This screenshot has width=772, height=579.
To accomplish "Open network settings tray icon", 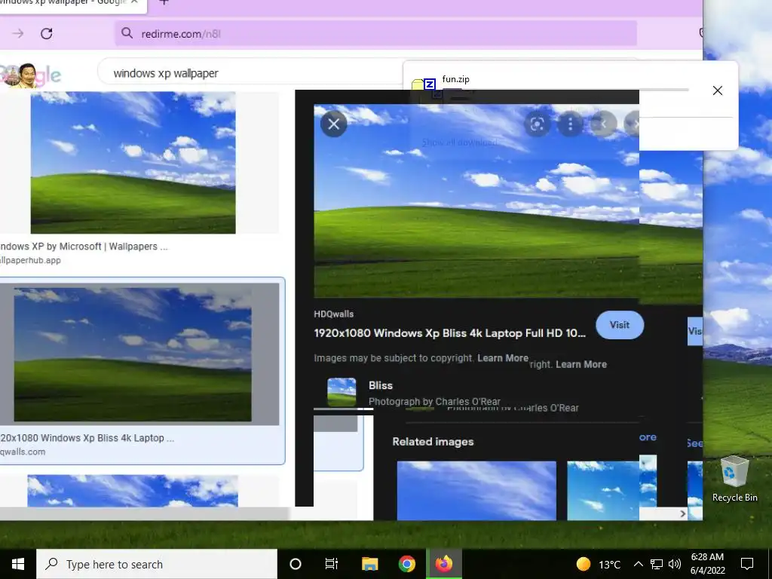I will 657,564.
